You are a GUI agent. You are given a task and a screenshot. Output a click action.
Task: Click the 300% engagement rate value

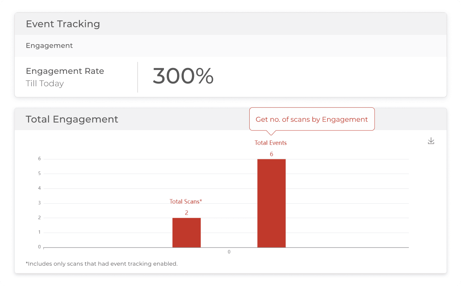[183, 76]
